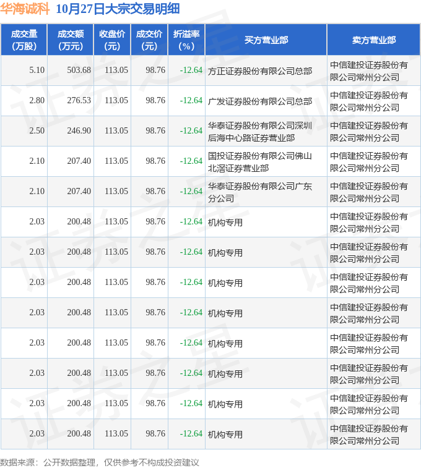Viewport: 421px width, 468px height.
Task: Click the 成交量(万股) column header
Action: (24, 40)
